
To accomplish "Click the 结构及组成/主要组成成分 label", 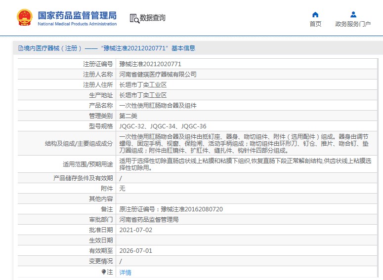I will pyautogui.click(x=79, y=143).
